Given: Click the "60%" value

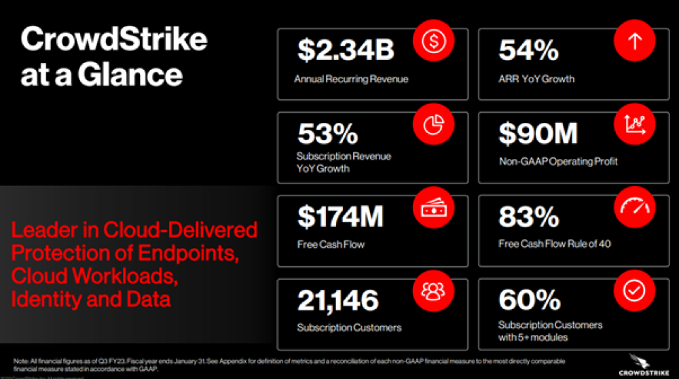Looking at the screenshot, I should point(530,300).
